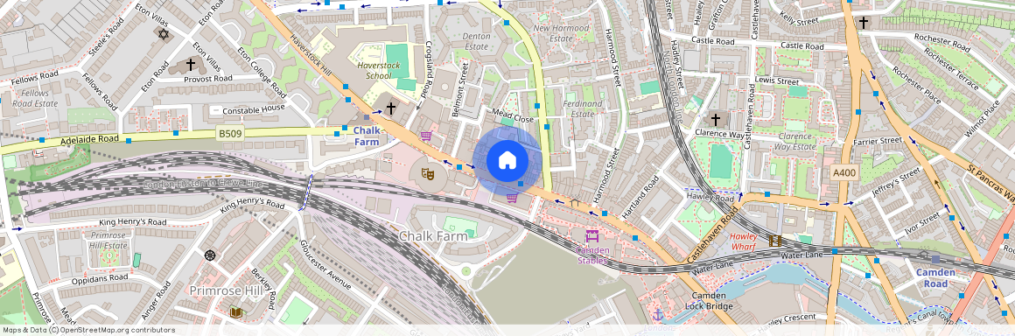Click the wheel icon above Primrose Hill
Screen dimensions: 1015x336
(x=209, y=255)
